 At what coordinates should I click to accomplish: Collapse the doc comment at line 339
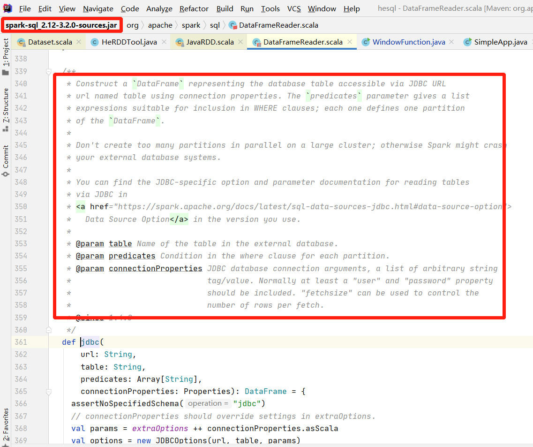[49, 72]
